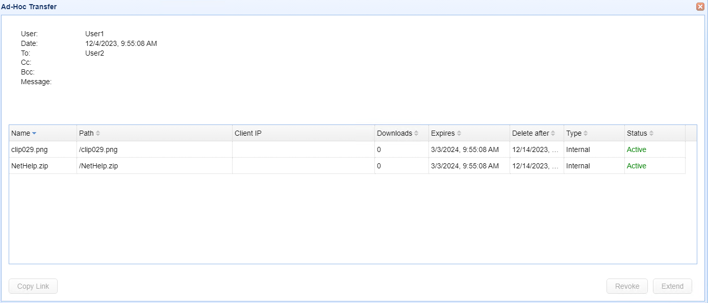This screenshot has width=708, height=303.
Task: Click Active status of clip029.png
Action: pos(636,149)
